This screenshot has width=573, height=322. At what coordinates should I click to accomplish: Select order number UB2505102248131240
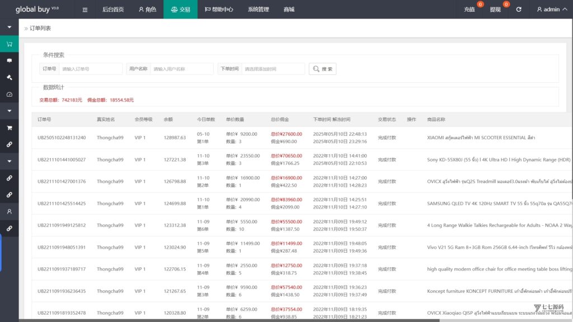[x=62, y=138]
